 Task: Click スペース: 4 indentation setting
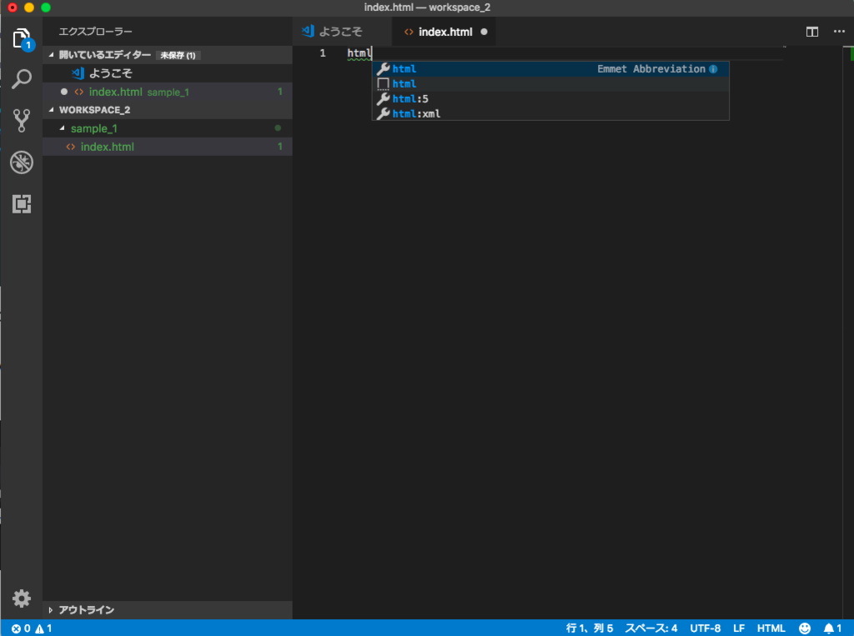point(651,628)
